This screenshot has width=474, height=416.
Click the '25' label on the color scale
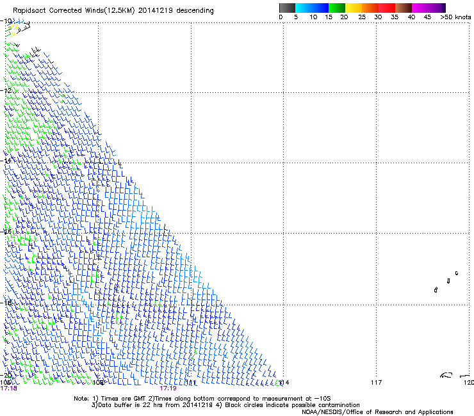point(362,17)
